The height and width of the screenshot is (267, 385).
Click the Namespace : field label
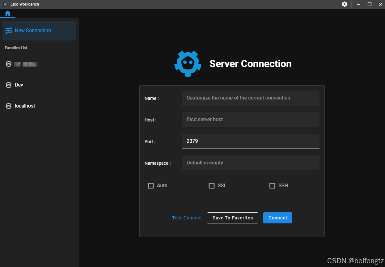[158, 163]
